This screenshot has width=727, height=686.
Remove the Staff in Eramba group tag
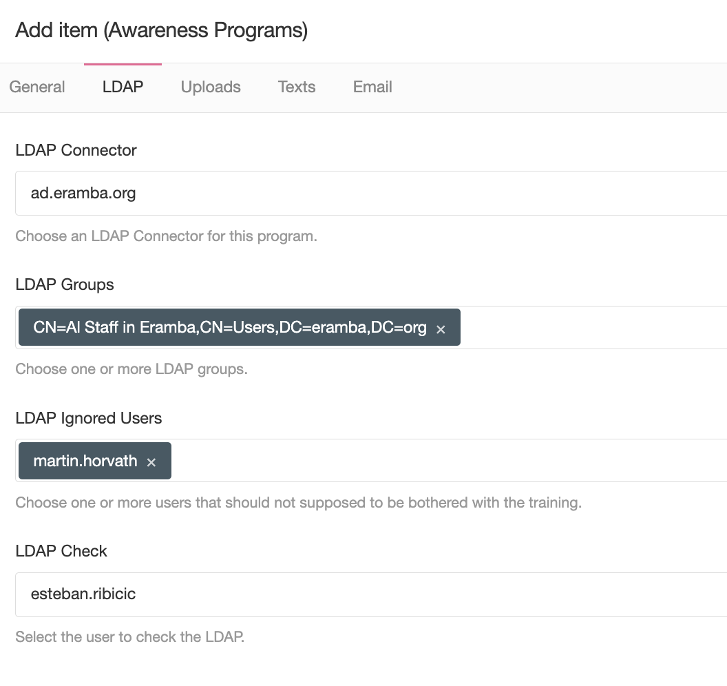[441, 329]
